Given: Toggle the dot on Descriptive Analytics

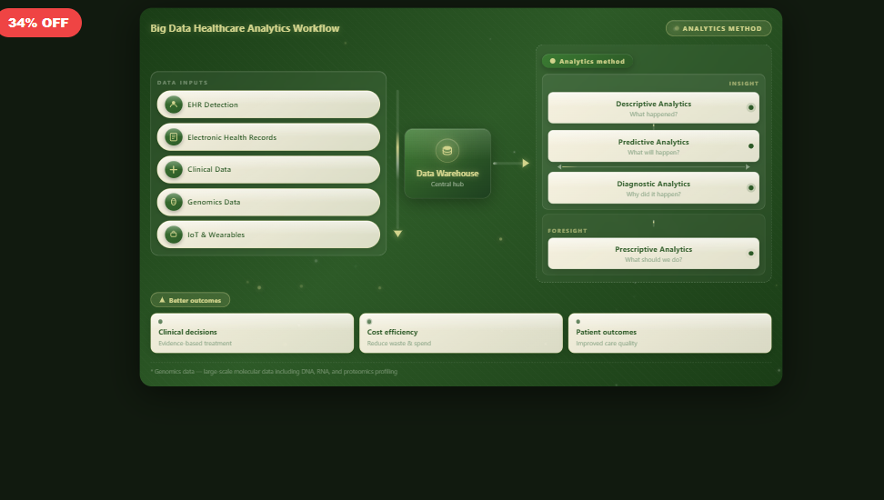Looking at the screenshot, I should click(751, 107).
